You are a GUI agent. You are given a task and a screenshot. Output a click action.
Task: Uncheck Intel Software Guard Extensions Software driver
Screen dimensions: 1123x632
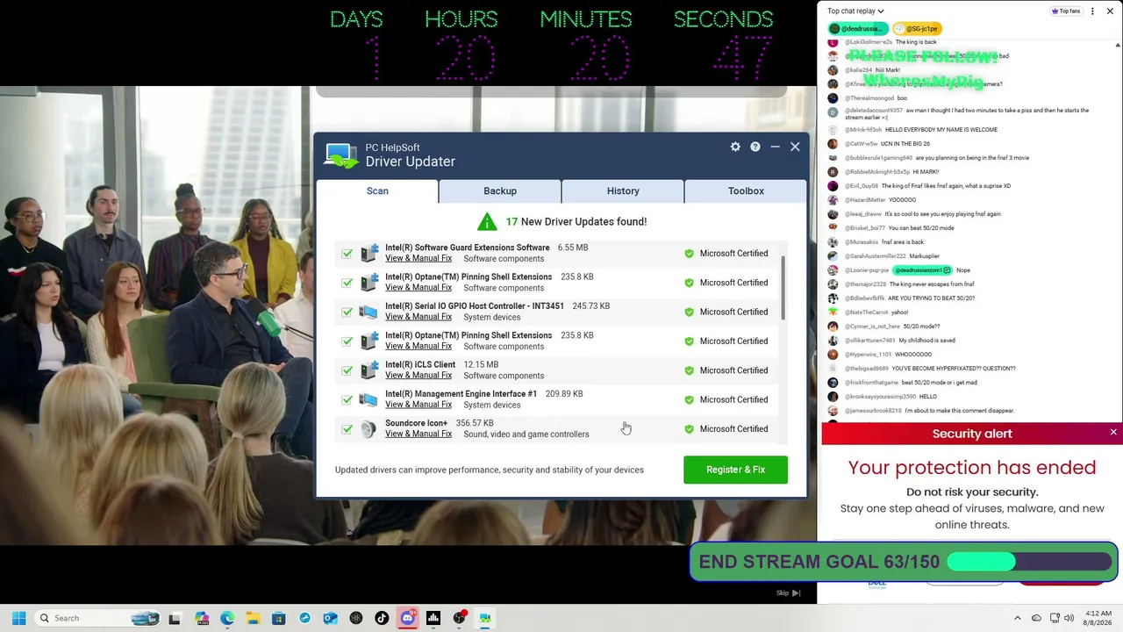[x=347, y=254]
